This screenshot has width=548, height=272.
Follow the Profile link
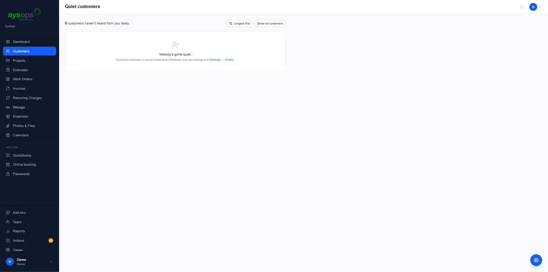pyautogui.click(x=230, y=60)
